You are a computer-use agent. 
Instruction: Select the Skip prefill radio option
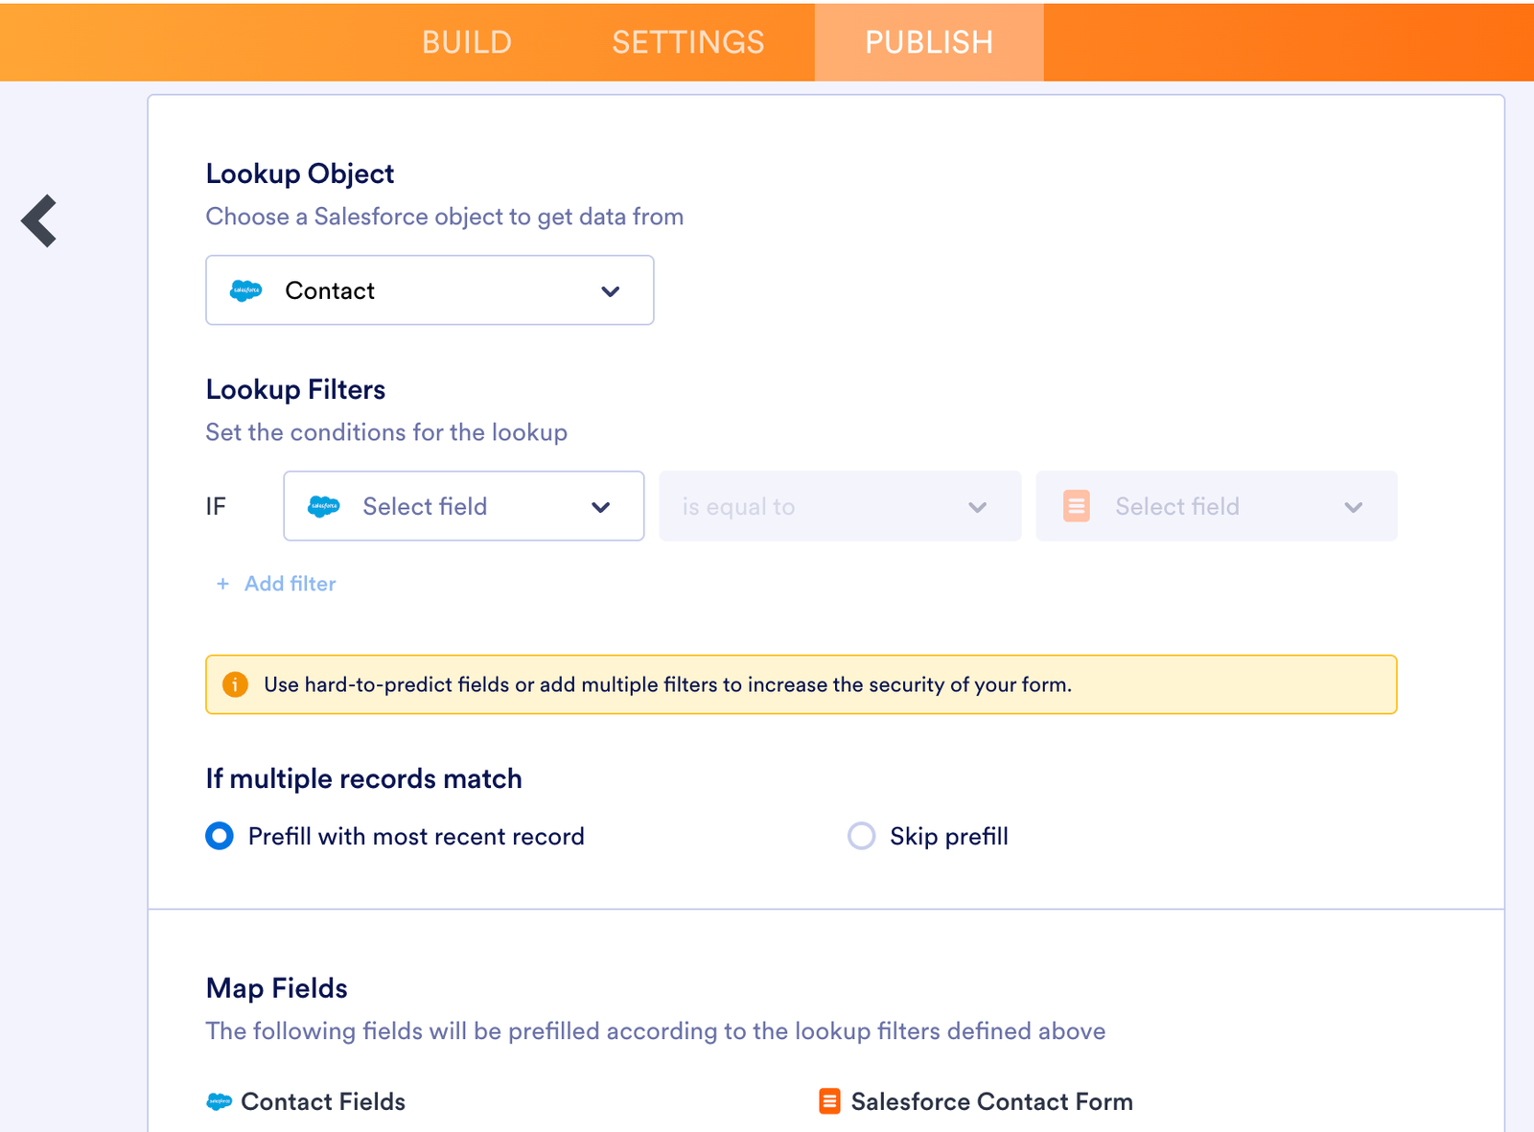(x=861, y=836)
